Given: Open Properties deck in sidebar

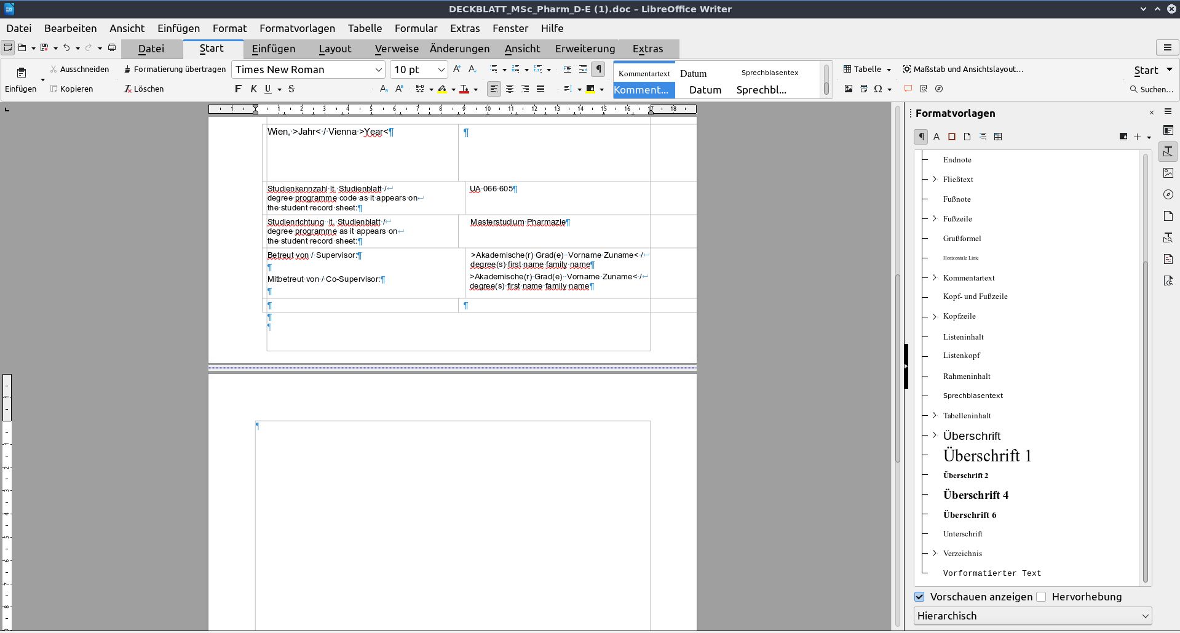Looking at the screenshot, I should 1168,130.
